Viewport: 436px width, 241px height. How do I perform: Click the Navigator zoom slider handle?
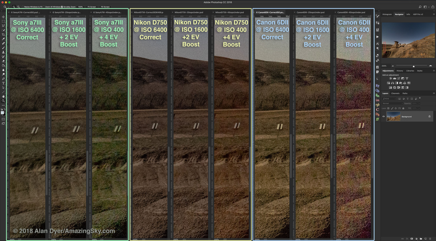pyautogui.click(x=414, y=66)
